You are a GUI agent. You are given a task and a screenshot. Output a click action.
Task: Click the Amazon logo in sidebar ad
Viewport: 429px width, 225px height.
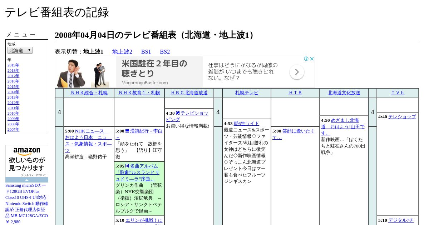coord(27,151)
